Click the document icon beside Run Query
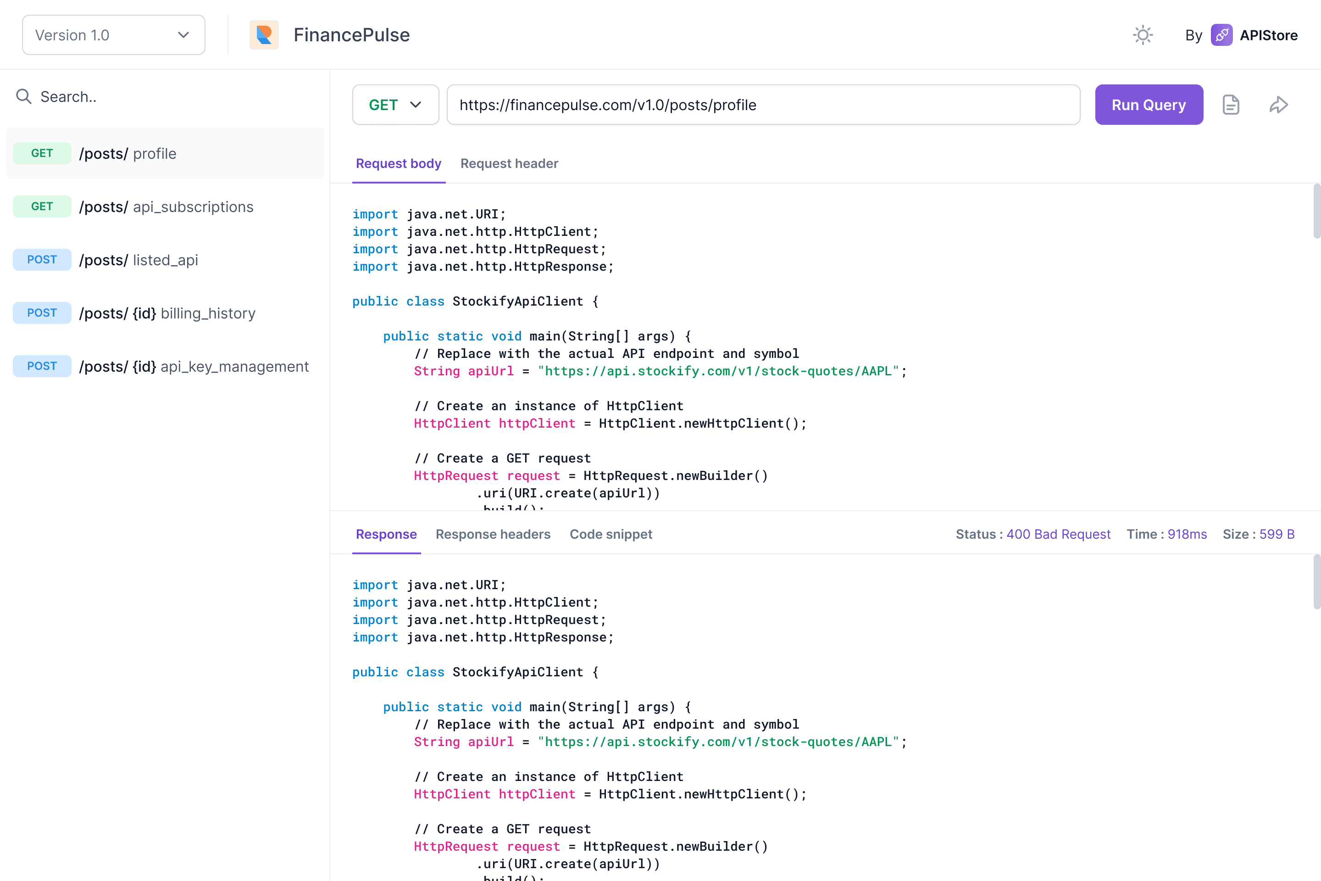The height and width of the screenshot is (881, 1321). click(1231, 105)
